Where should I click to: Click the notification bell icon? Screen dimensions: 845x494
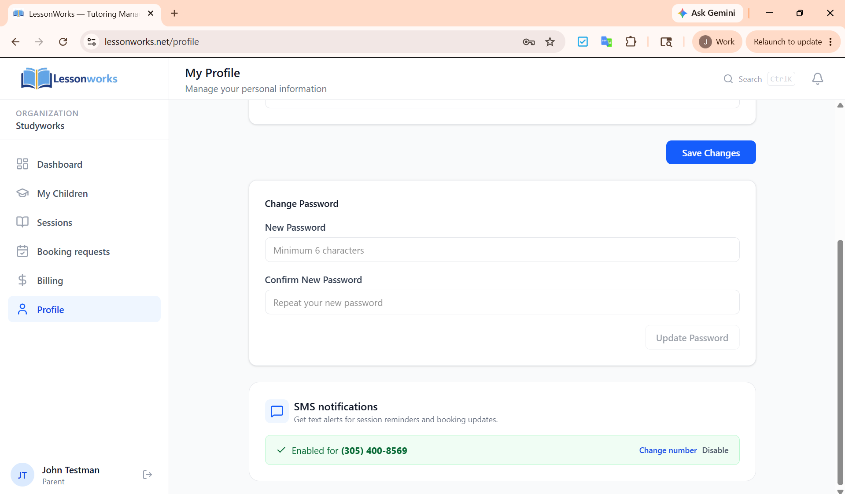point(817,79)
